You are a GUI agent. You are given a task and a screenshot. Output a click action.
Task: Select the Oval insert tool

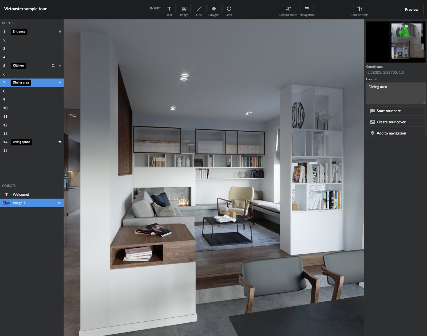229,9
